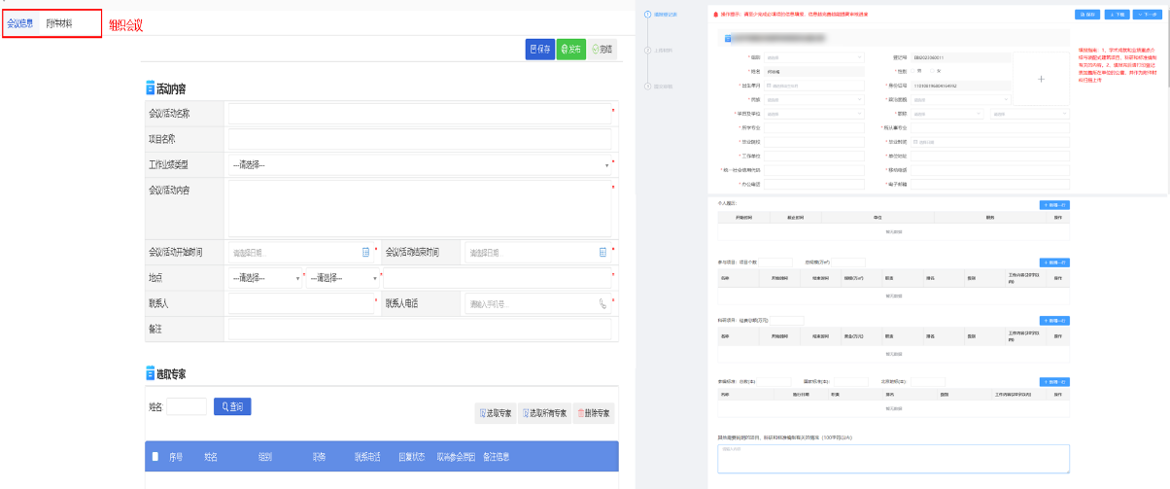
Task: Click the plus icon to upload photo
Action: point(1040,79)
